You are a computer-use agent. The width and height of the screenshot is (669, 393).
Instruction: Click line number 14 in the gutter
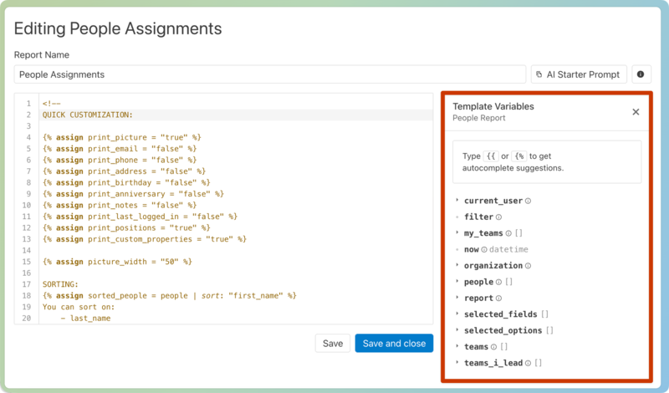[x=27, y=251]
